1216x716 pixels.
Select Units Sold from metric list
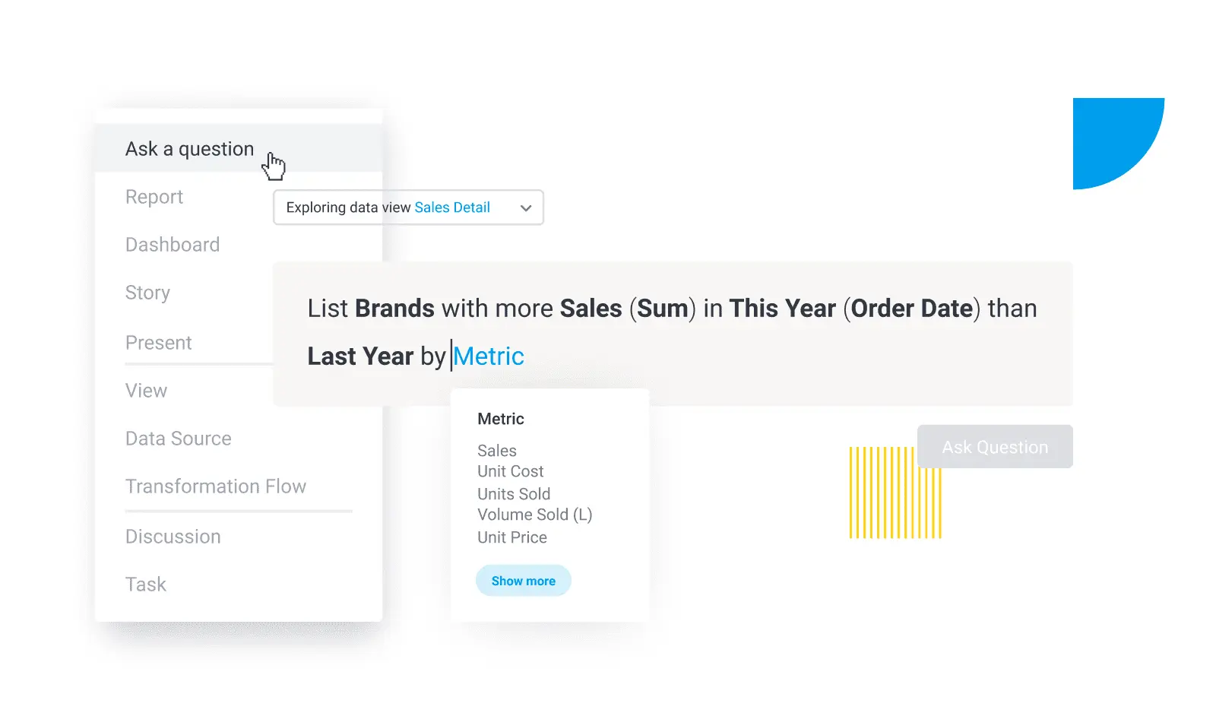pyautogui.click(x=514, y=494)
